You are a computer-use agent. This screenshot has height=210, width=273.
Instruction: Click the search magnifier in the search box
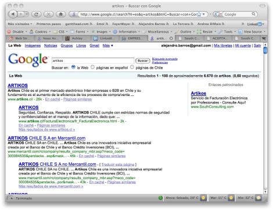(x=253, y=14)
